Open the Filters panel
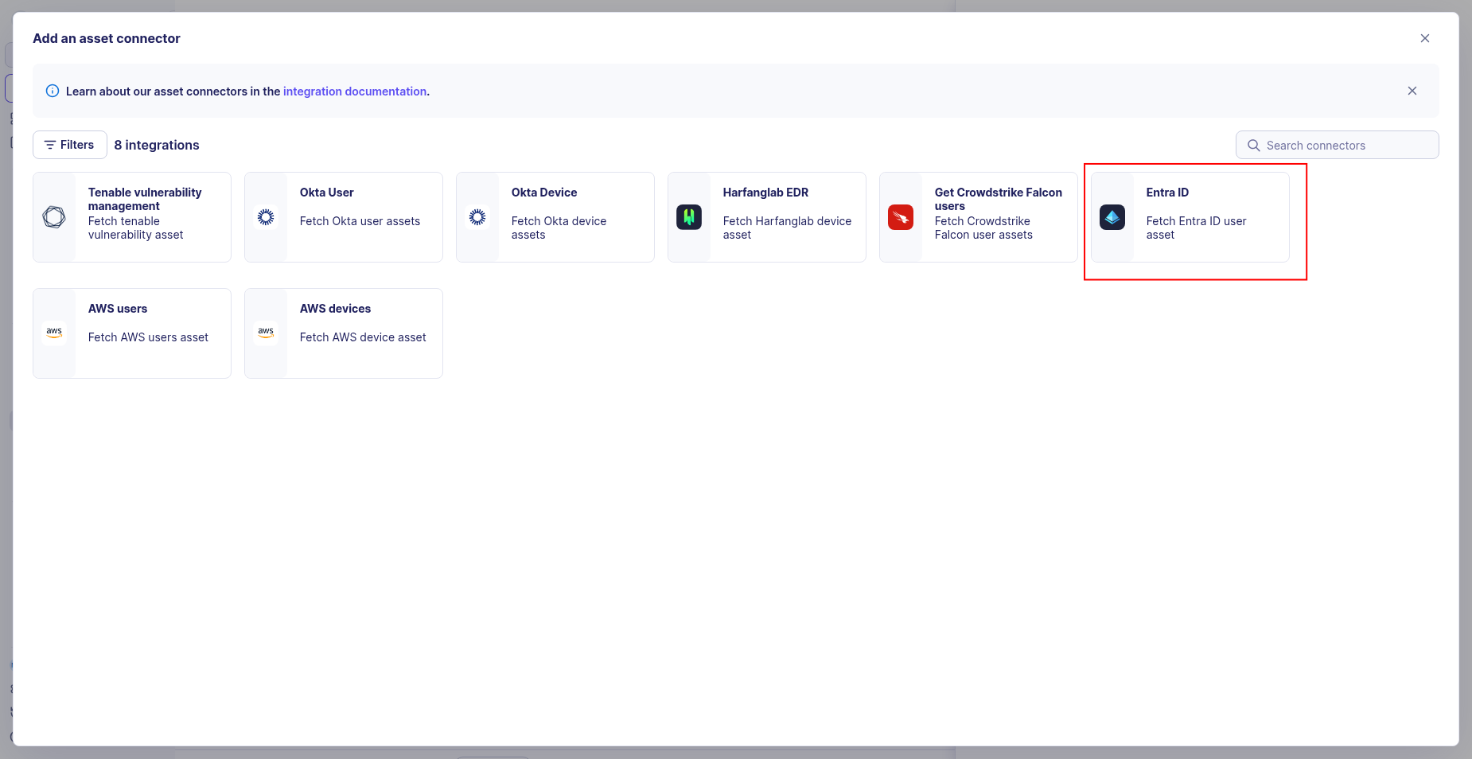1472x759 pixels. click(69, 145)
